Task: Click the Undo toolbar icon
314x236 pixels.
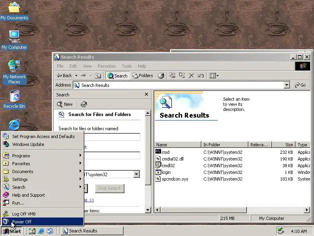Action: pyautogui.click(x=201, y=76)
